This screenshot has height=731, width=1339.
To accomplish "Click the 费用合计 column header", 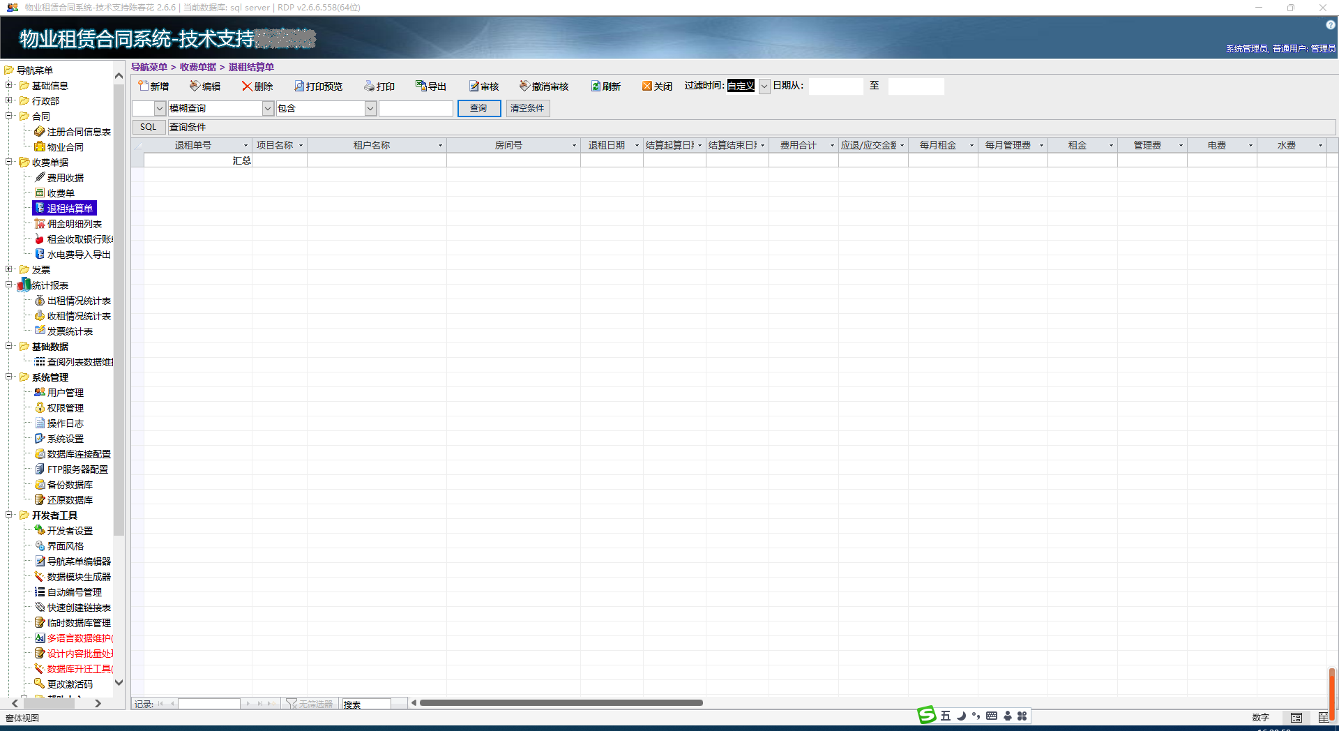I will click(799, 145).
